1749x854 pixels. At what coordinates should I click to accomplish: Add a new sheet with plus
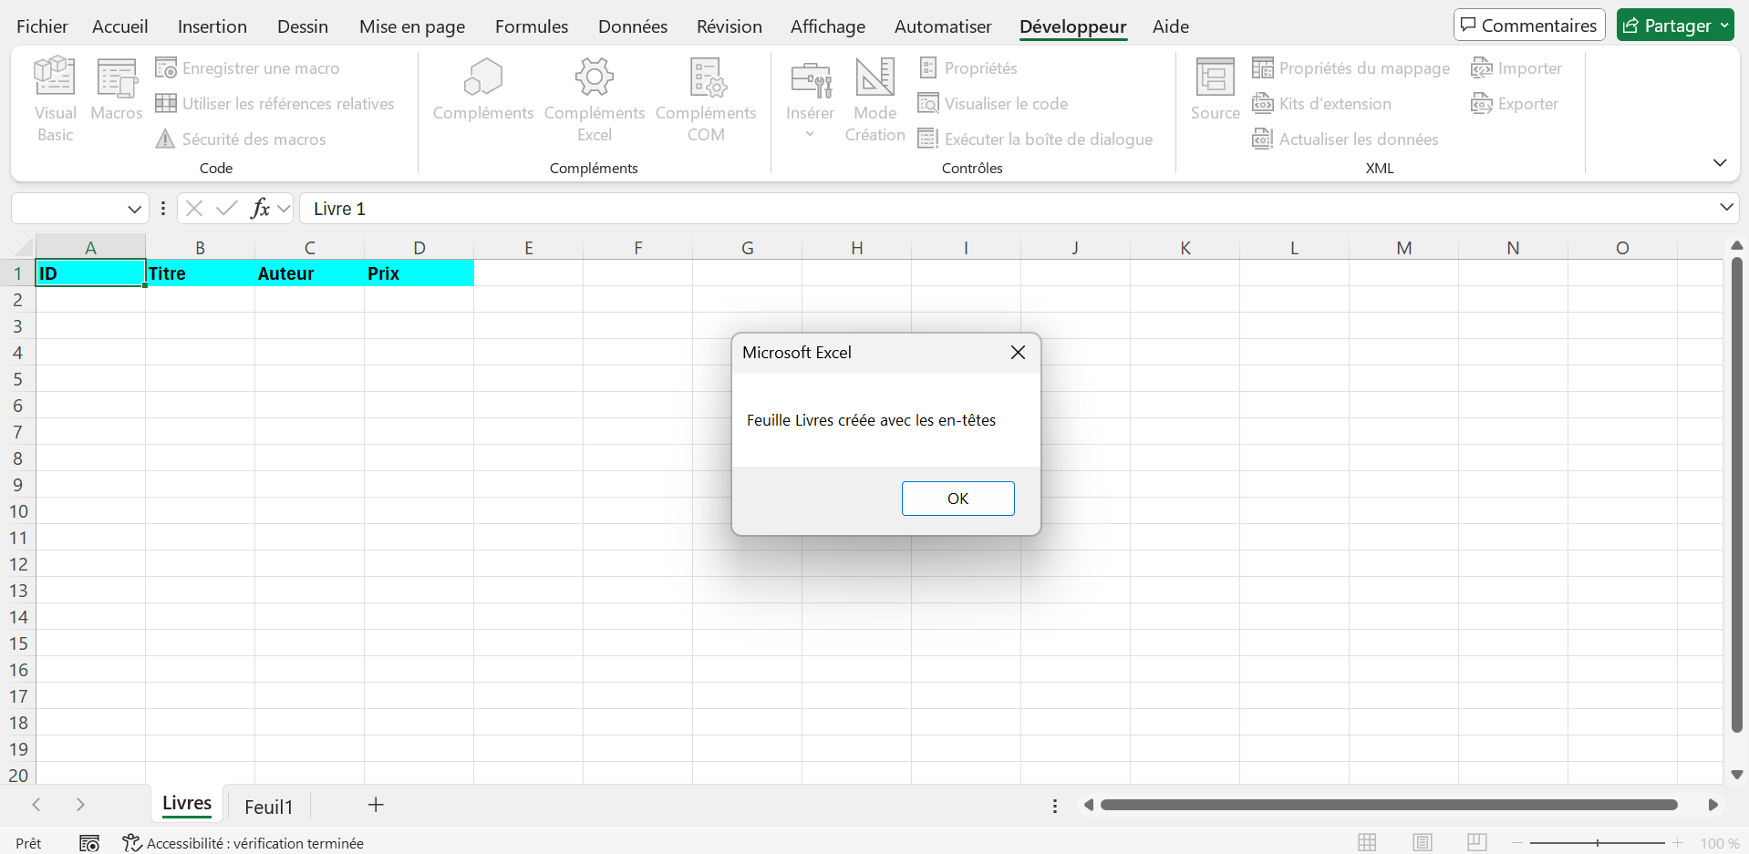click(x=376, y=805)
